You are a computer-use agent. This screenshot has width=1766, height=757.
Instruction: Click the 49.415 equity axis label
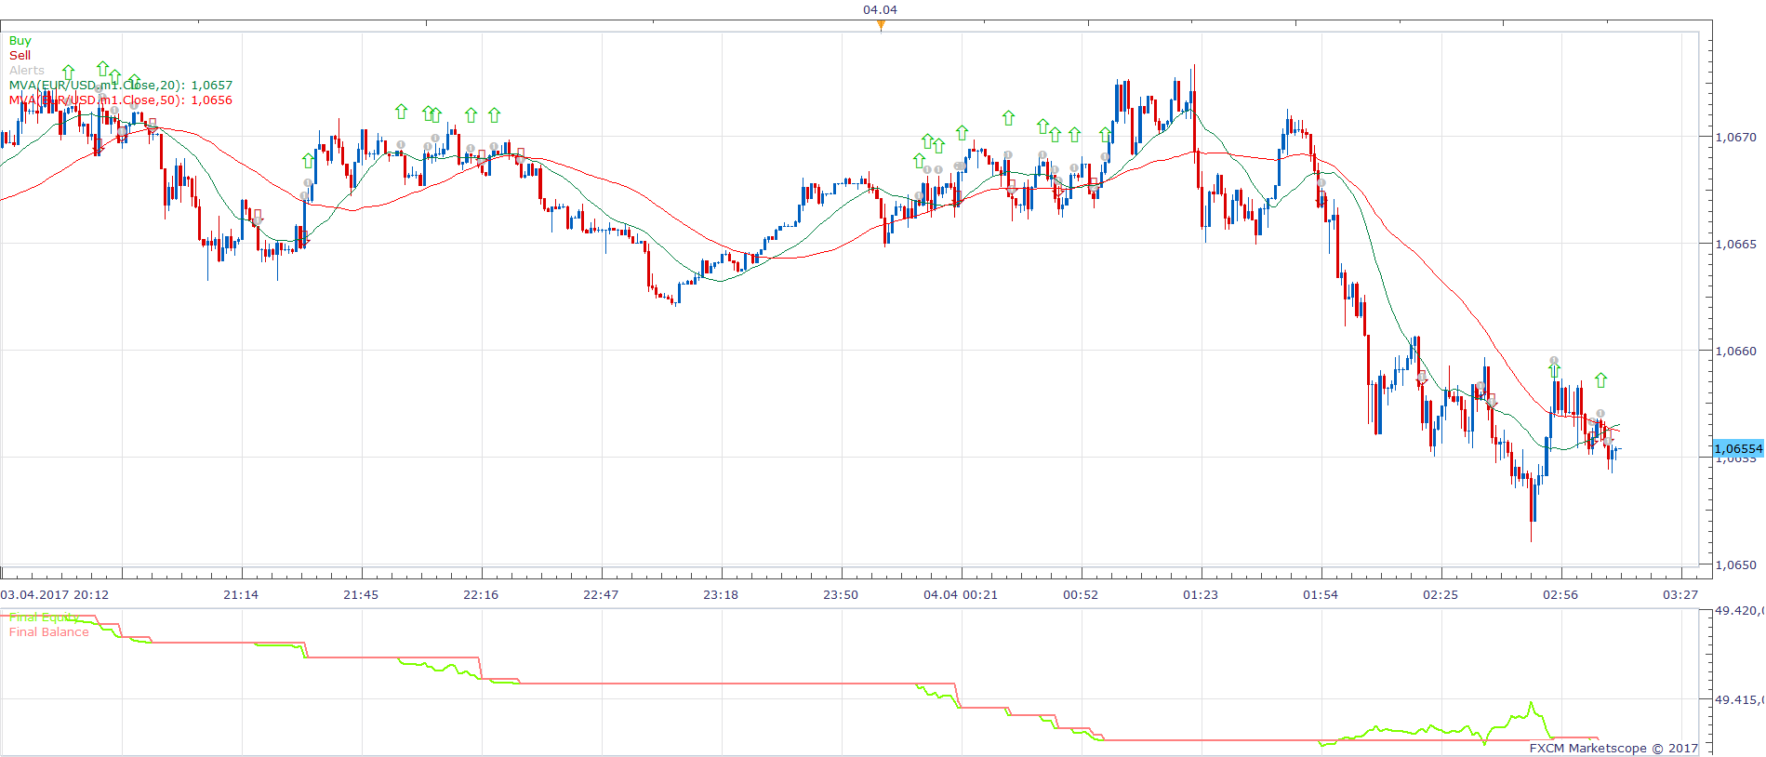click(1739, 699)
